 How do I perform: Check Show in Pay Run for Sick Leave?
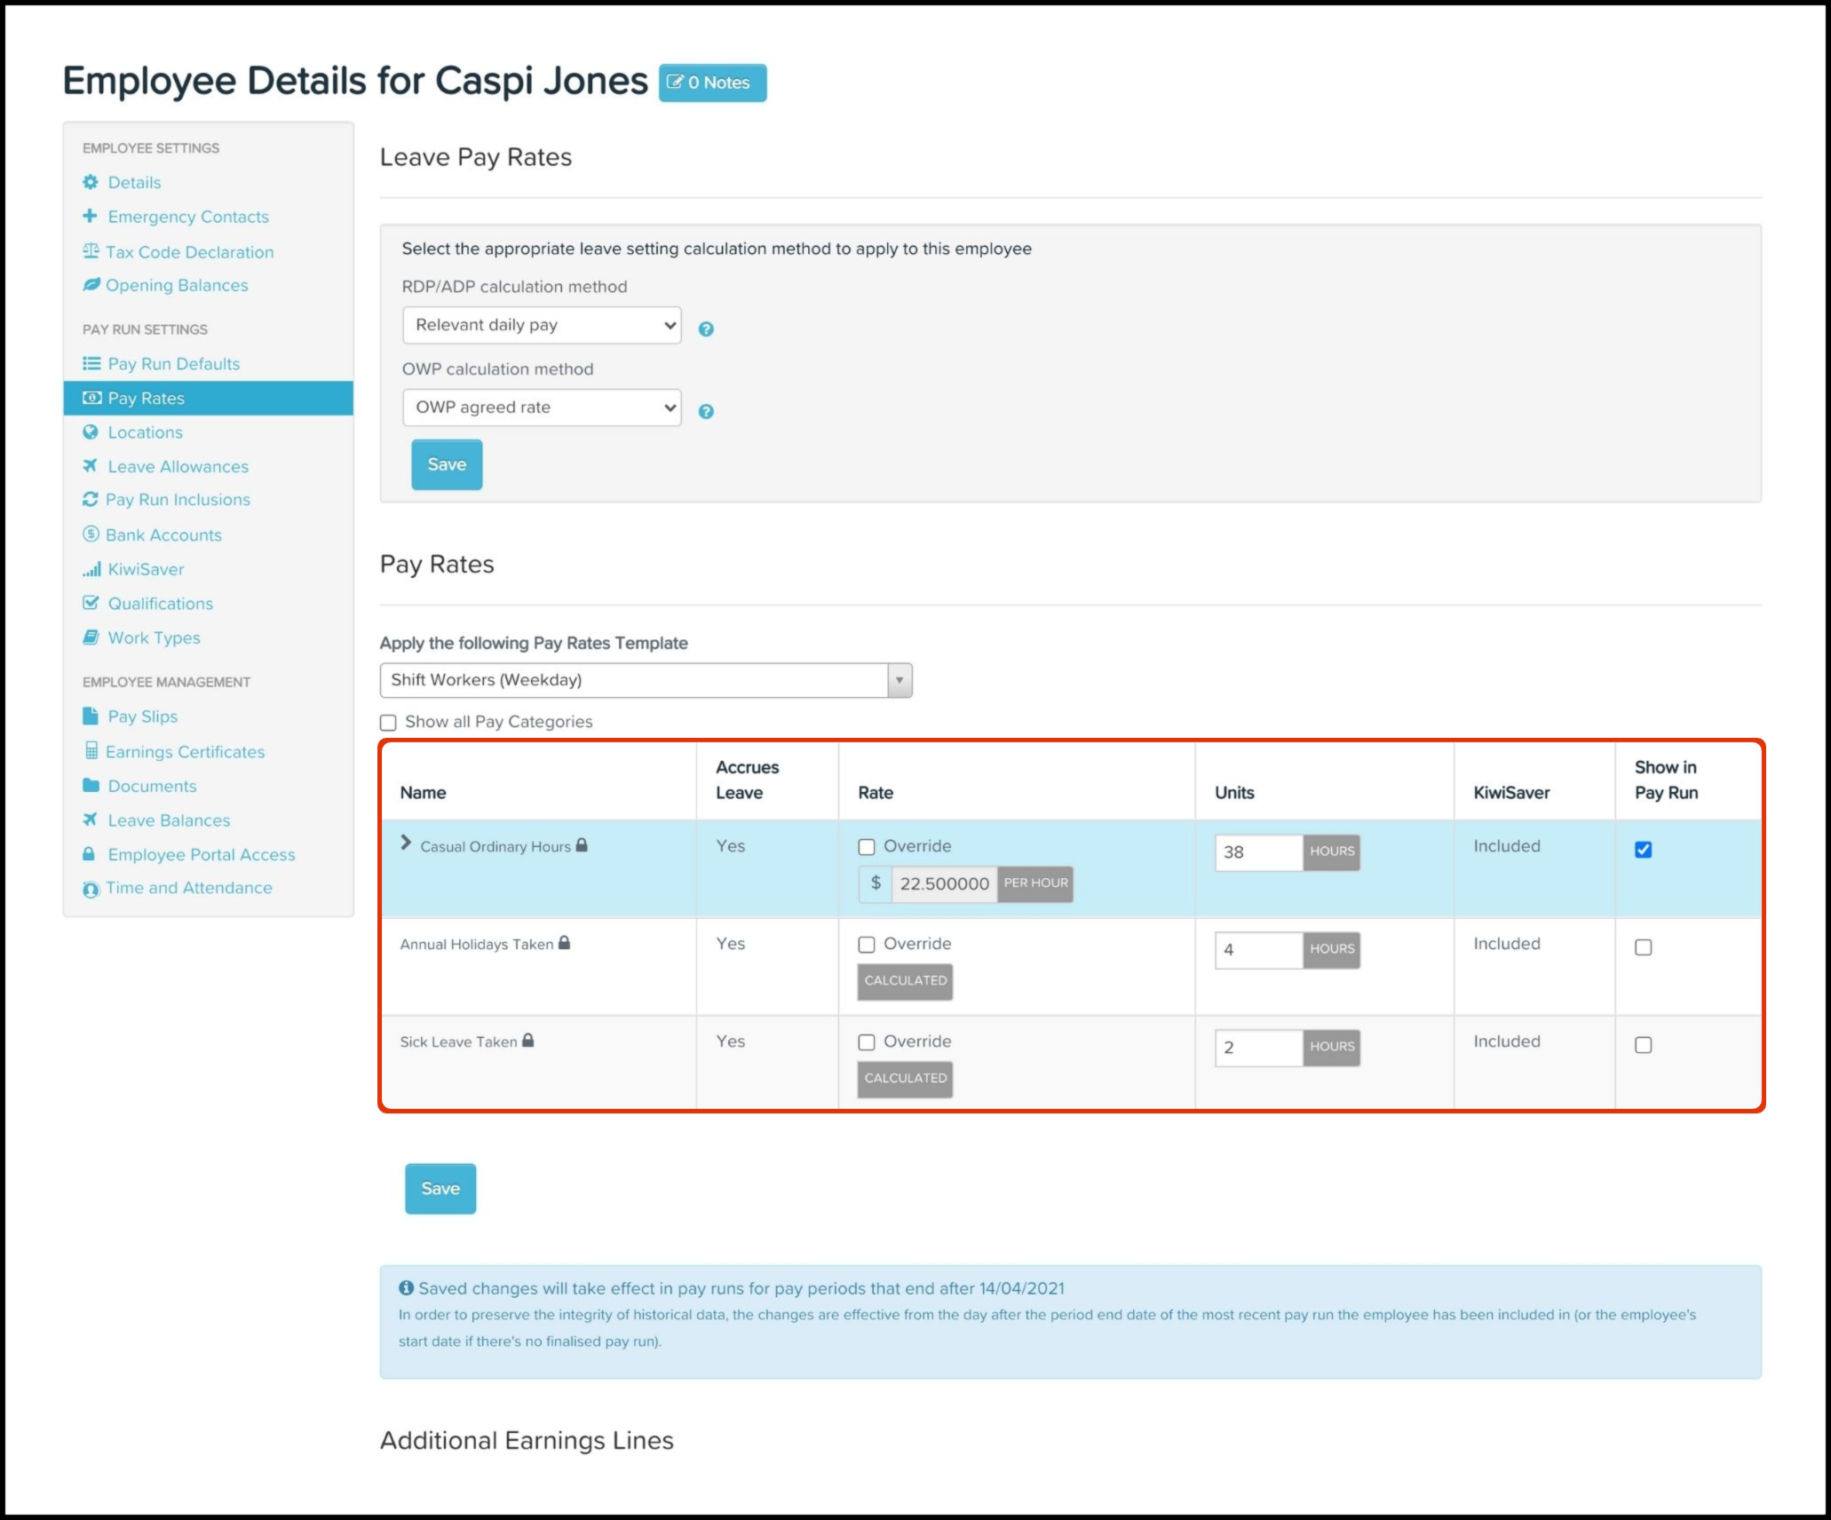pyautogui.click(x=1643, y=1045)
